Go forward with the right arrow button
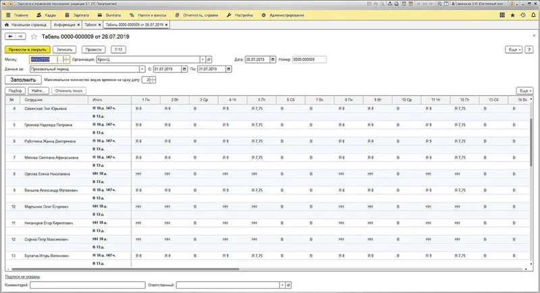540x293 pixels. tap(20, 36)
